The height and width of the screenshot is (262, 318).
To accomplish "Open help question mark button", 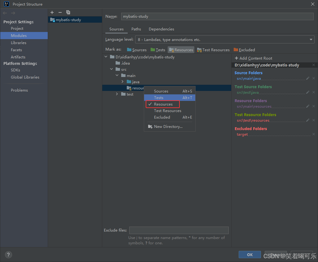I will pyautogui.click(x=8, y=255).
